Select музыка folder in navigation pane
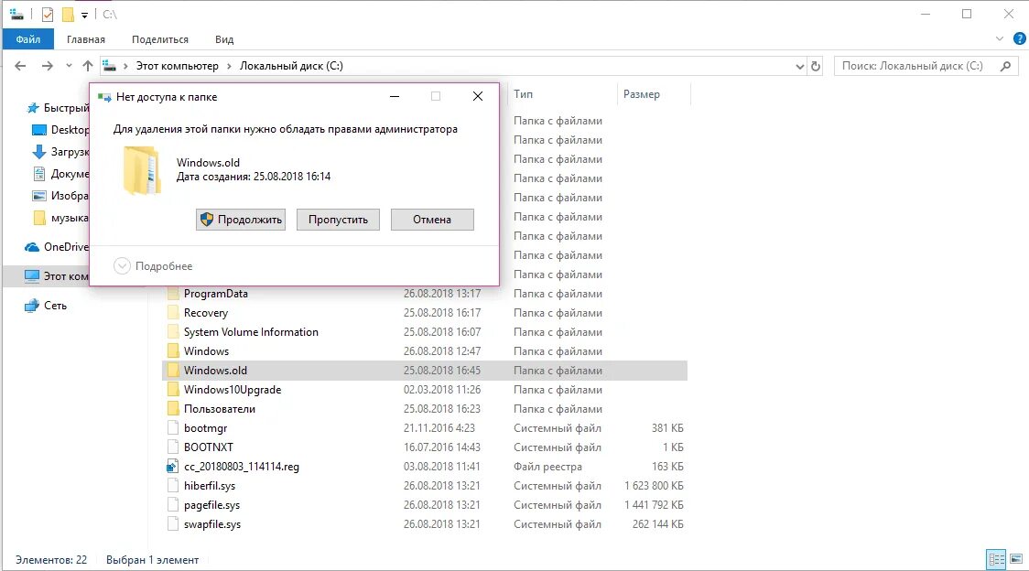 click(x=60, y=217)
